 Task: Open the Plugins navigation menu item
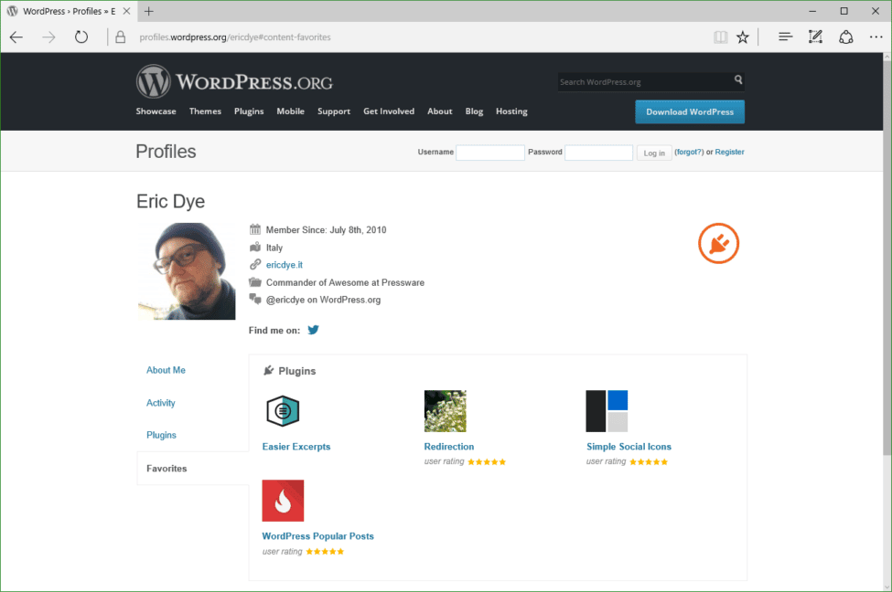pyautogui.click(x=249, y=111)
